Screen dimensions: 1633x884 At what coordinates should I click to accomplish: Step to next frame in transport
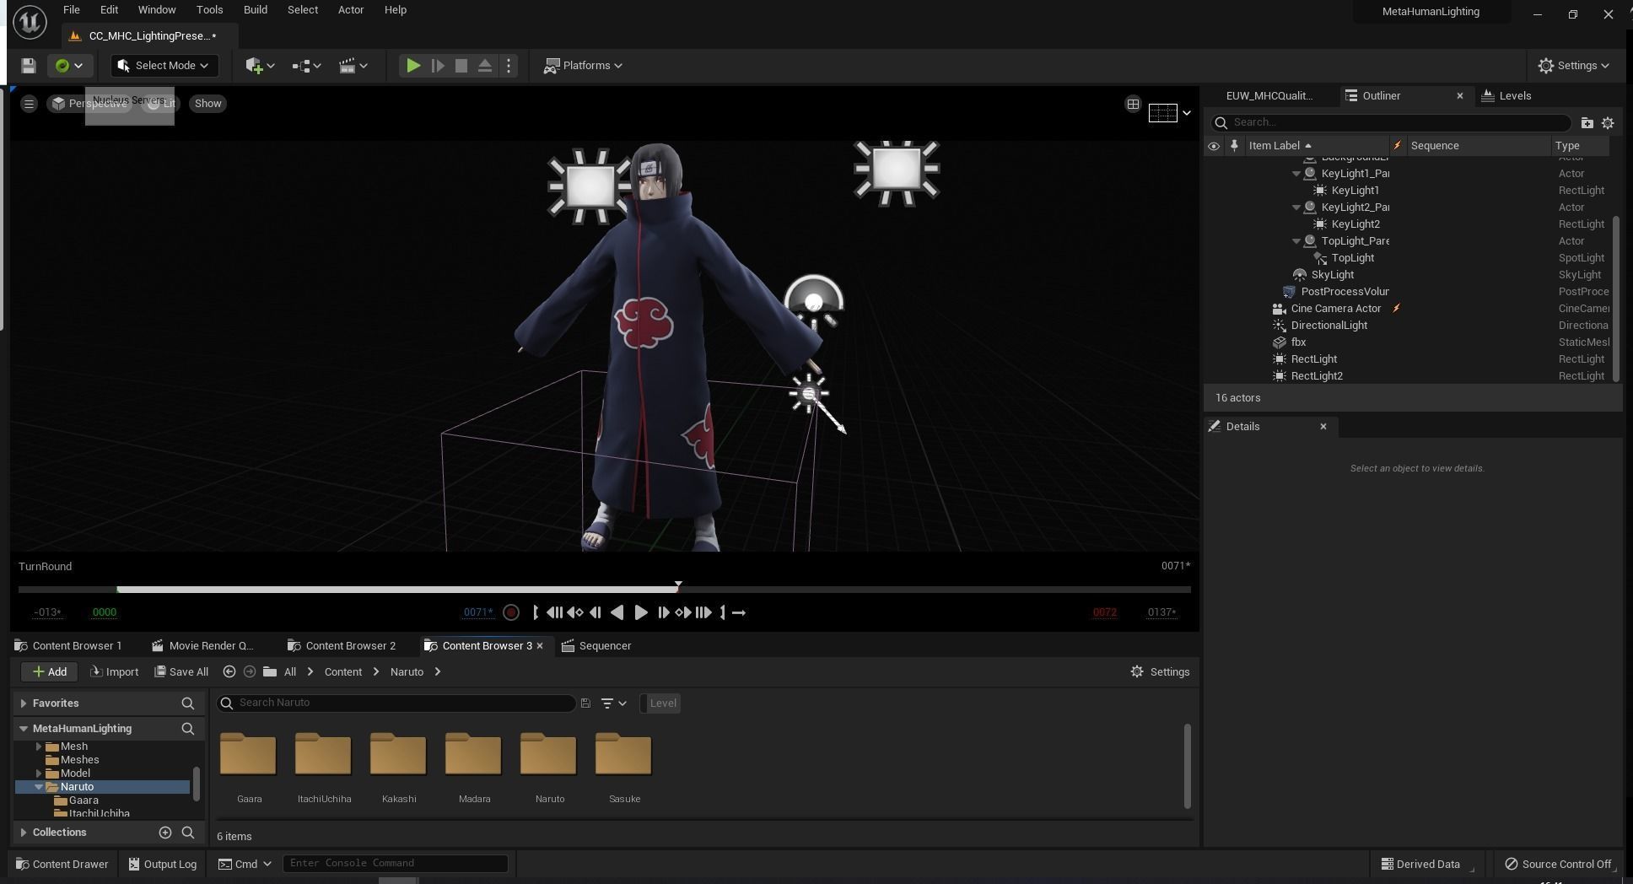click(x=663, y=613)
